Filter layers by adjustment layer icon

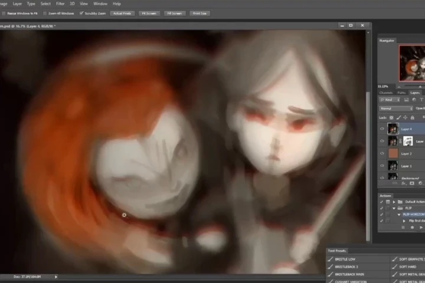tap(414, 100)
